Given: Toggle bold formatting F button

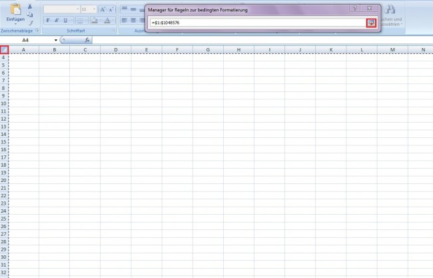Looking at the screenshot, I should click(48, 20).
